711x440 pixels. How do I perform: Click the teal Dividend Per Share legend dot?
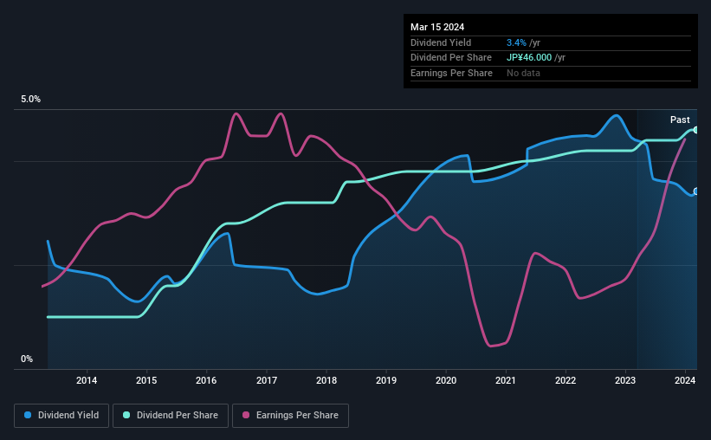126,415
